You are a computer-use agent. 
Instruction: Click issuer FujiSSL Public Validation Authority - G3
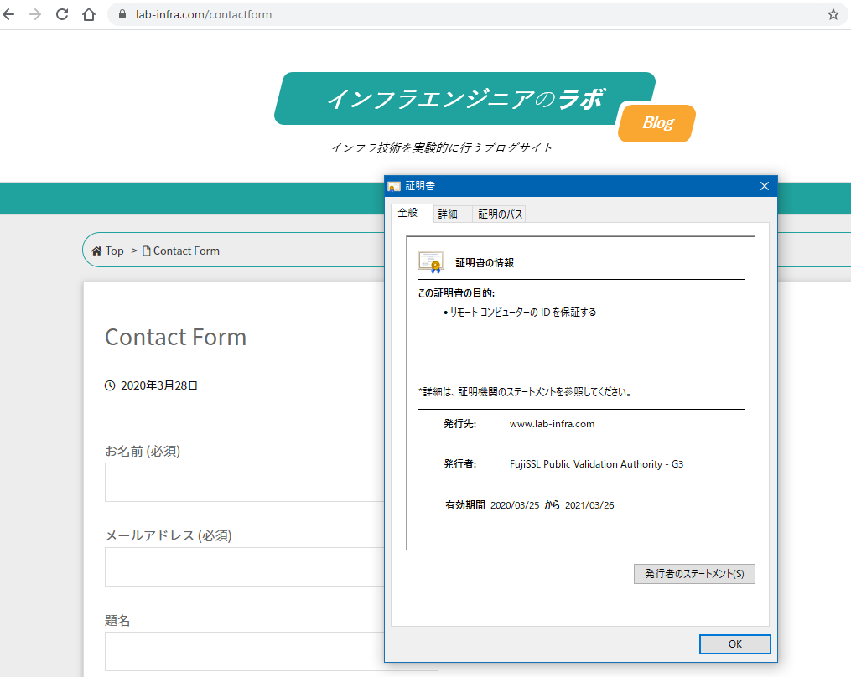pyautogui.click(x=596, y=464)
